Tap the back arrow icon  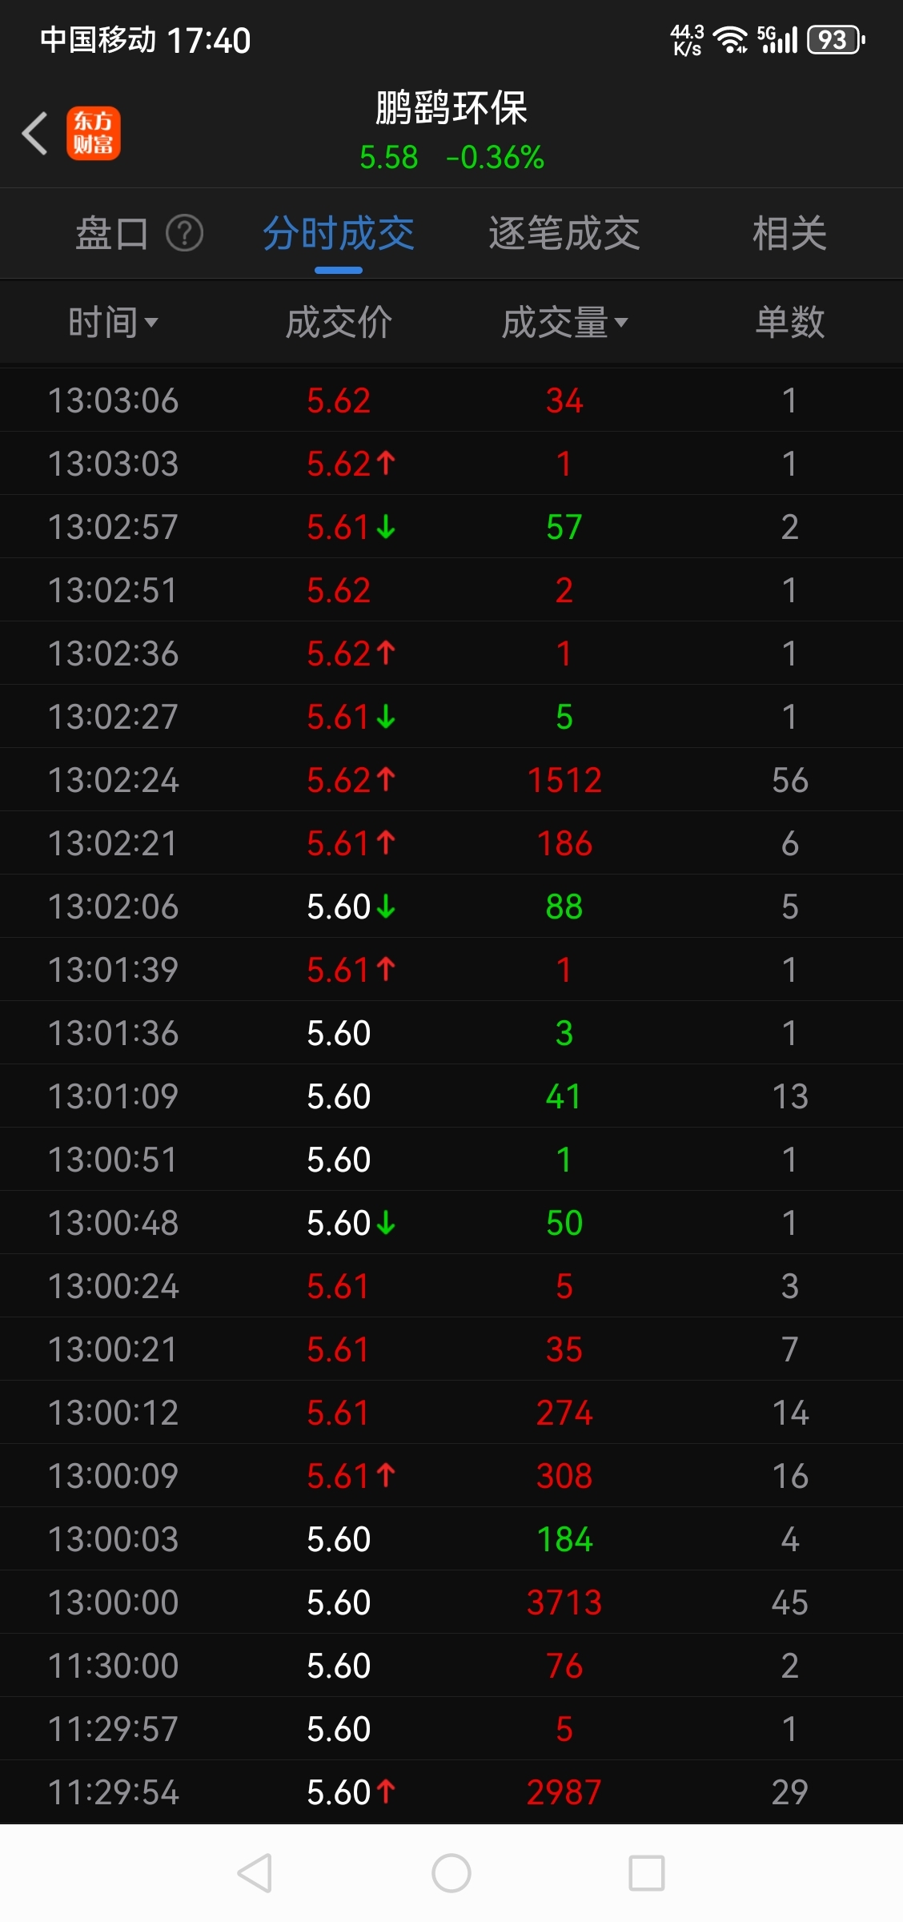[34, 133]
